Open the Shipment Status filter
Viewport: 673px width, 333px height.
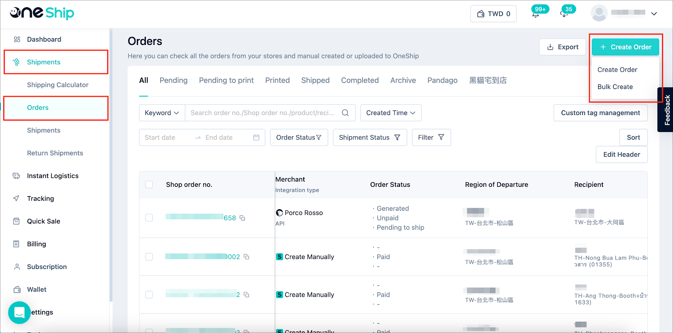coord(370,137)
